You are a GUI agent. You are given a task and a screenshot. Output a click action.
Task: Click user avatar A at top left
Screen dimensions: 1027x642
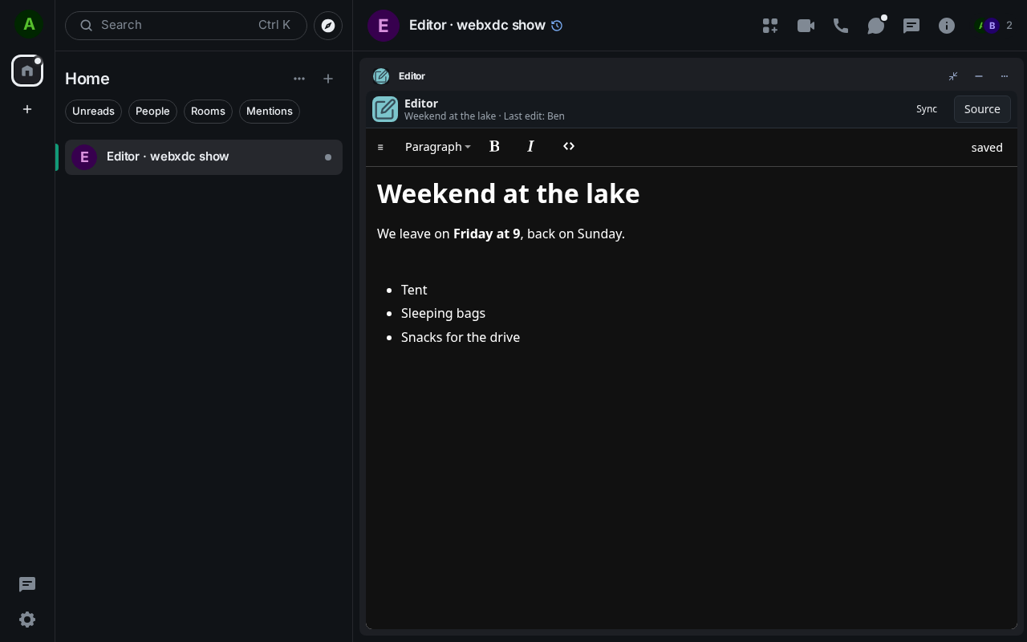click(29, 24)
